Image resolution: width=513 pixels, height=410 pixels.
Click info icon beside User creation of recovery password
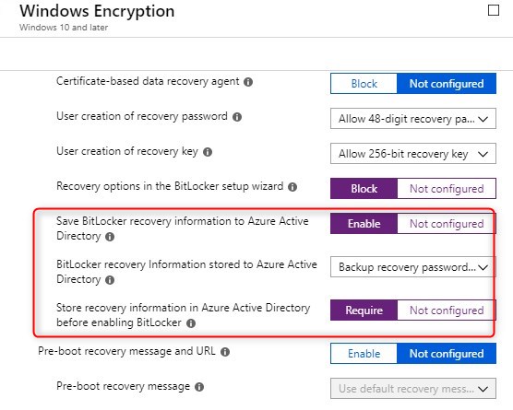(x=237, y=117)
